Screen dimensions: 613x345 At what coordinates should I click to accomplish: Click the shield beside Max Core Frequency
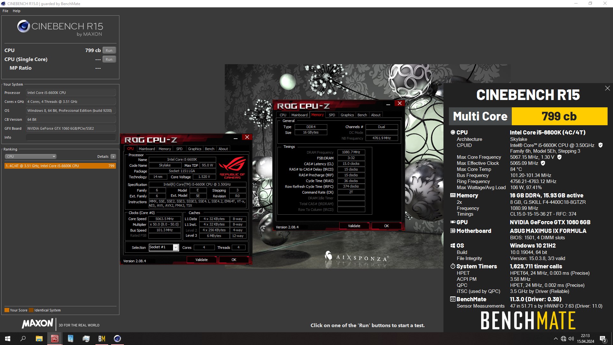559,157
